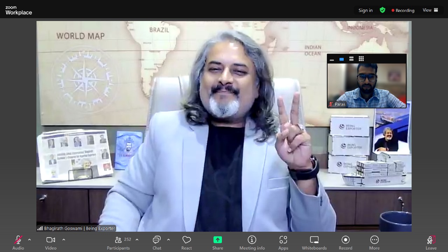
Task: Minimize the floating participant thumbnail
Action: 332,59
